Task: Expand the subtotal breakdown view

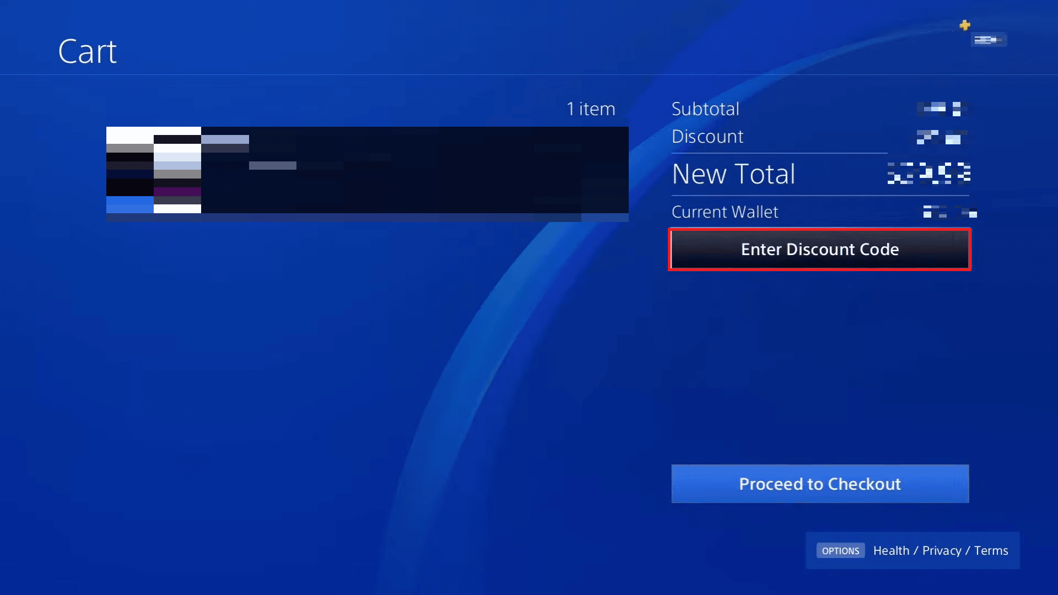Action: (x=704, y=109)
